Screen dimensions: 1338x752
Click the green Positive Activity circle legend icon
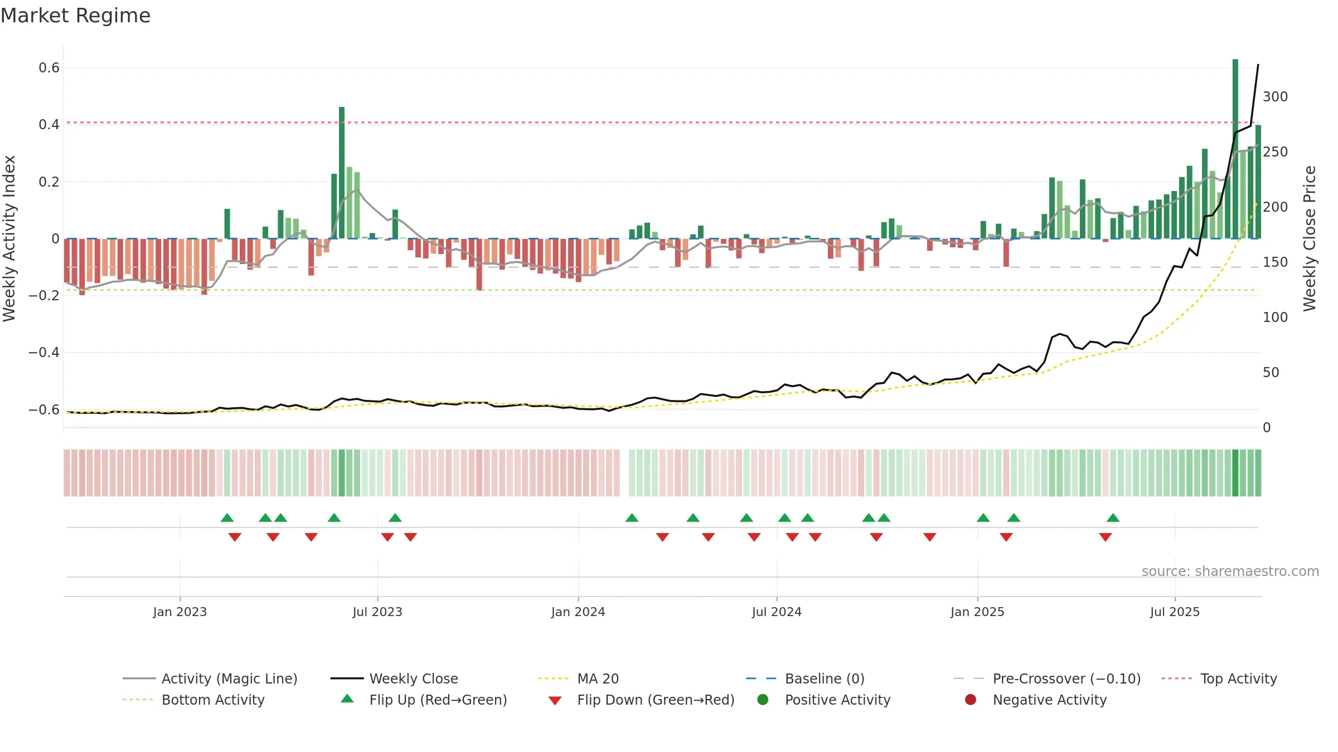click(763, 700)
